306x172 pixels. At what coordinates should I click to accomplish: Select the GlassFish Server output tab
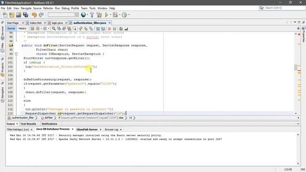(87, 129)
